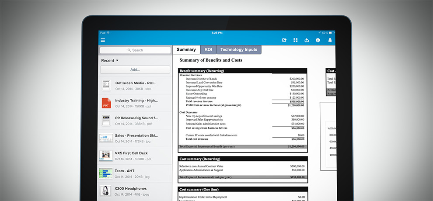Image resolution: width=433 pixels, height=201 pixels.
Task: Tap the download icon
Action: [307, 40]
